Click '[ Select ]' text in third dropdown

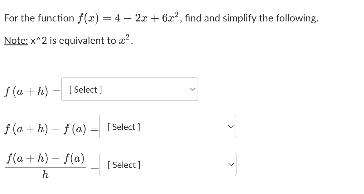tap(124, 165)
